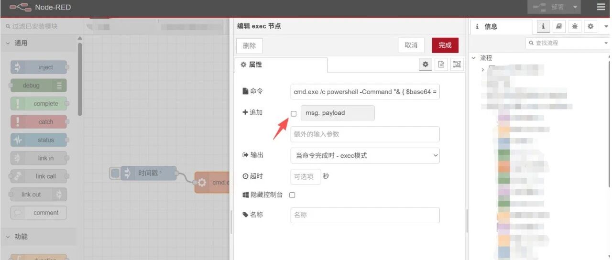The image size is (612, 260).
Task: Click the Node-RED logo in header
Action: point(20,7)
